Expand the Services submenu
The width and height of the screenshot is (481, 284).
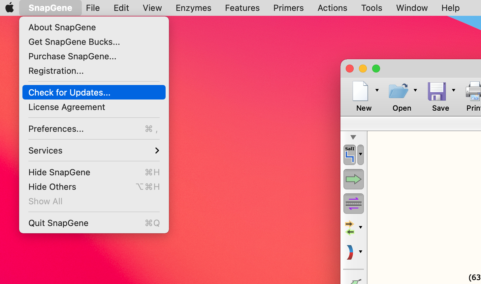(x=94, y=151)
